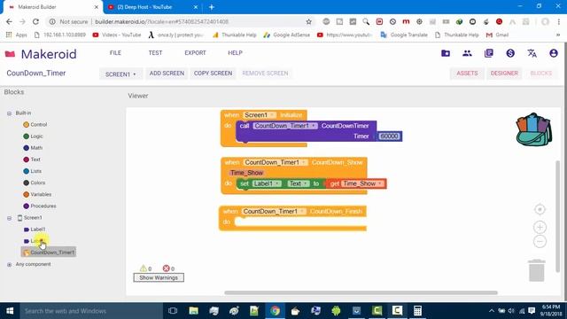
Task: Select CountDown_Timer1 component in tree
Action: (x=49, y=252)
